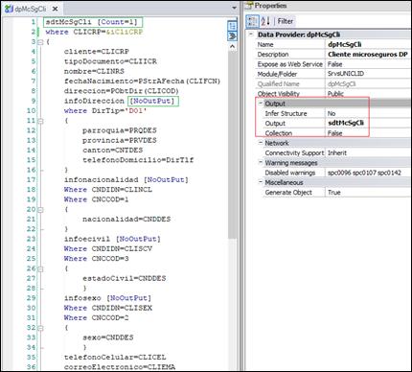Click correoElectronico=CLIEMA on line 36
Screen dimensions: 412x372
(120, 367)
